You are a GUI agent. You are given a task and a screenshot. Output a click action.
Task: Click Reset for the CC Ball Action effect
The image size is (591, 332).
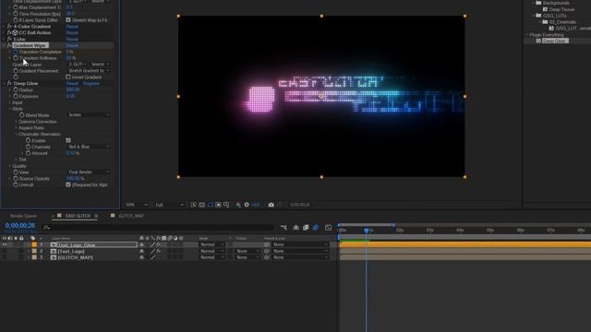click(72, 33)
